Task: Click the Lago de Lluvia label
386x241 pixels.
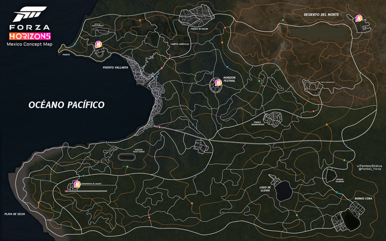Action: pyautogui.click(x=265, y=189)
